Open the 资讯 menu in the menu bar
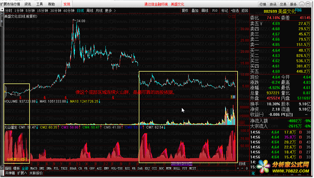The image size is (314, 178). [x=28, y=4]
